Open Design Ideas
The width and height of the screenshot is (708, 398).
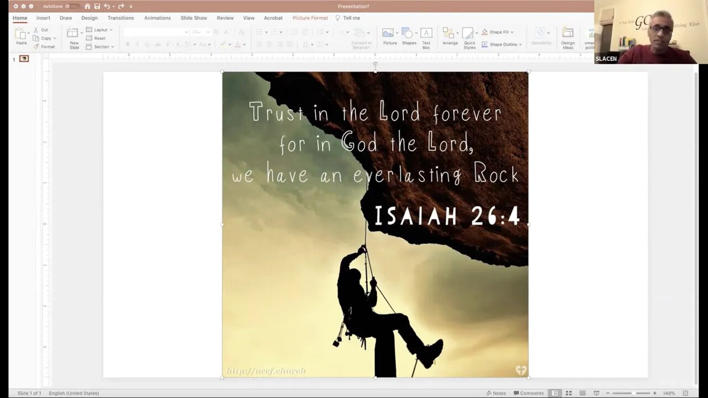(x=568, y=38)
